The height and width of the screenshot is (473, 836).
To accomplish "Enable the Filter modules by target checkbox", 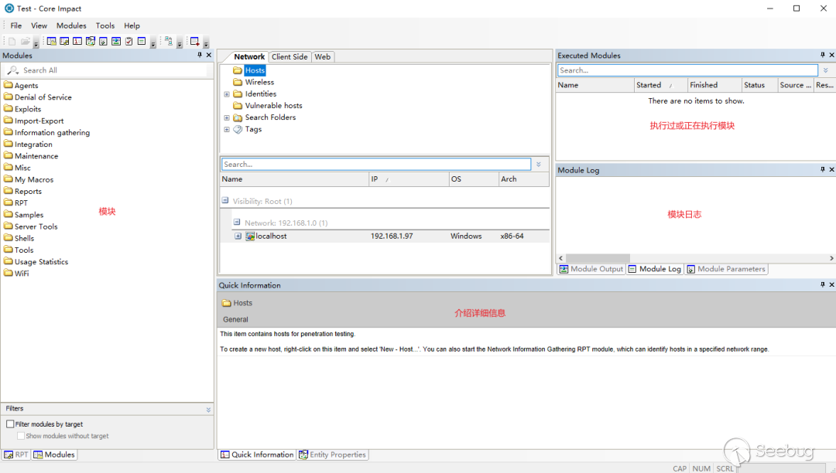I will click(x=10, y=424).
